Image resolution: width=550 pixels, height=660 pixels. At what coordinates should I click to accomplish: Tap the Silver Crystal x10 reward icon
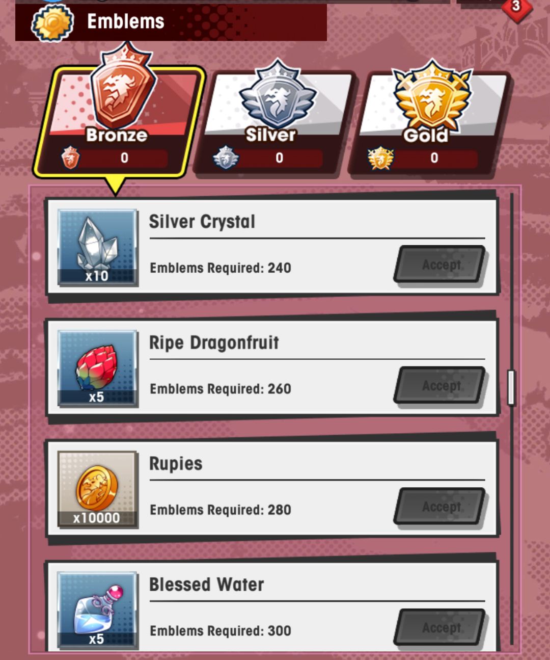[x=97, y=247]
